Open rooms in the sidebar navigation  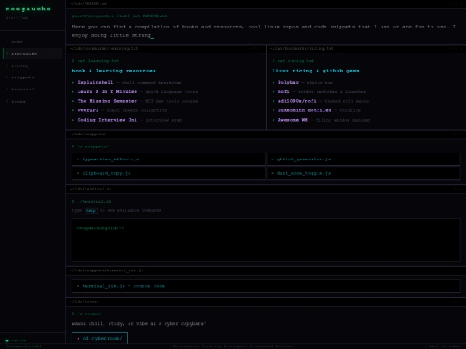(x=33, y=101)
